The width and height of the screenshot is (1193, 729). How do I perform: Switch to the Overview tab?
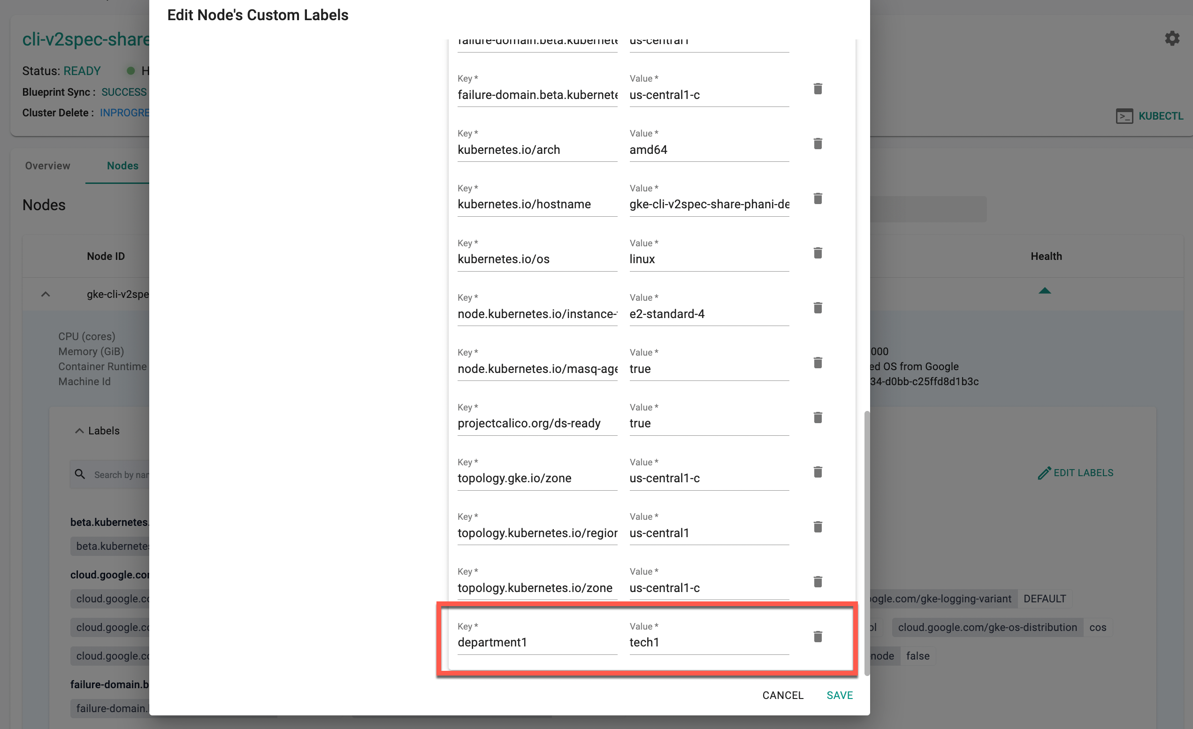tap(47, 166)
